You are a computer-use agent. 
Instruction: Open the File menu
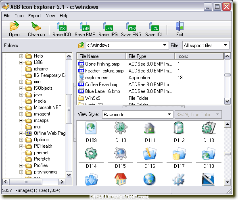pos(7,16)
